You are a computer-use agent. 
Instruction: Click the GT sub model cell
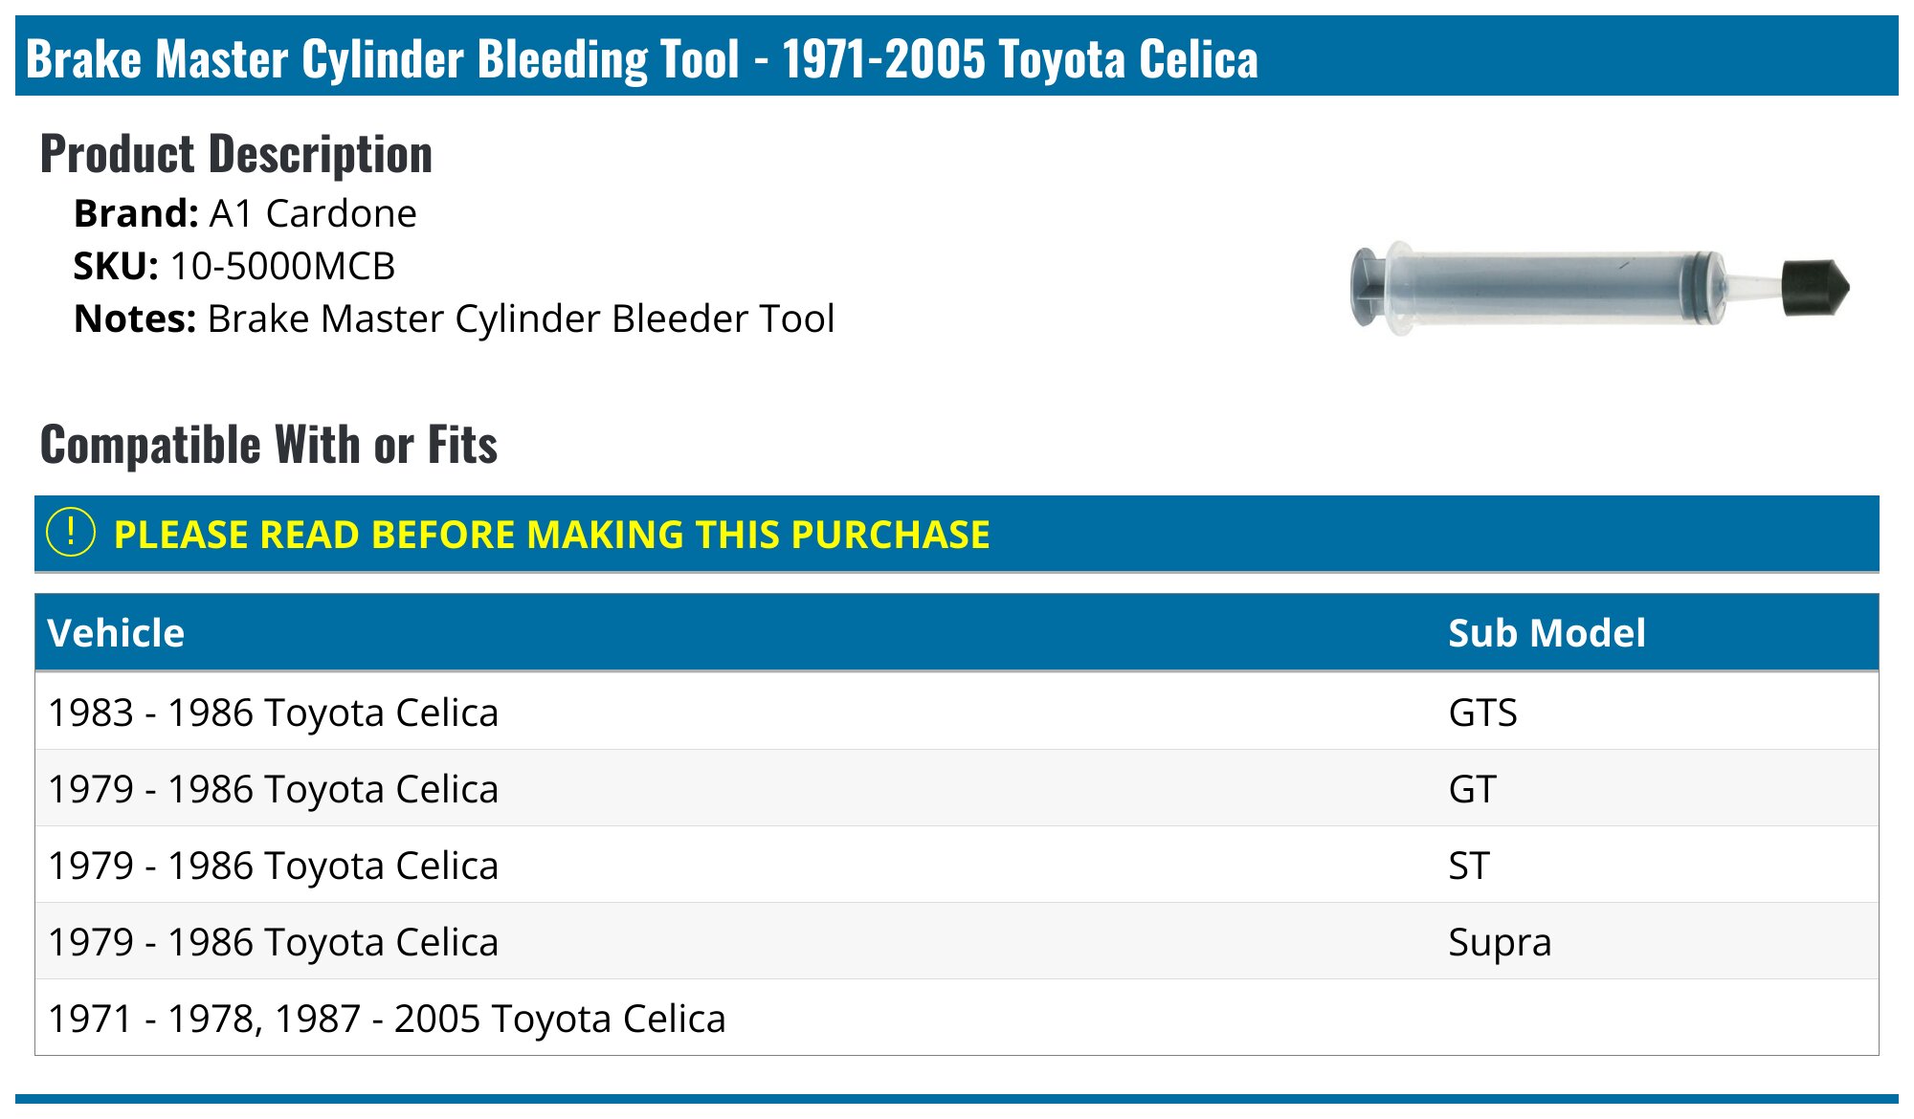coord(1472,789)
